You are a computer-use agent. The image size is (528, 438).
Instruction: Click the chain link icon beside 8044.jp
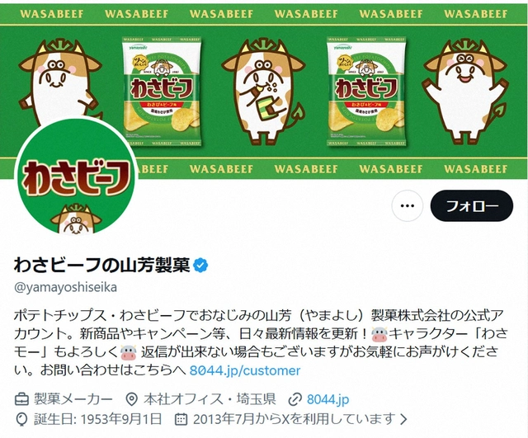[x=295, y=399]
